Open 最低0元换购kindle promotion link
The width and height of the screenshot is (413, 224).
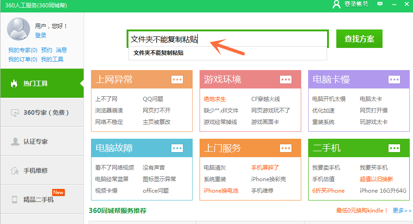click(x=362, y=211)
